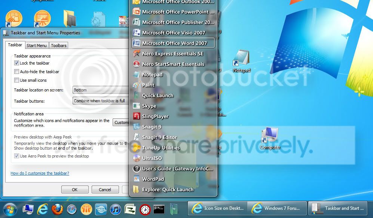Click the Taskbar appearance group label
Viewport: 373px width, 218px height.
(x=32, y=56)
